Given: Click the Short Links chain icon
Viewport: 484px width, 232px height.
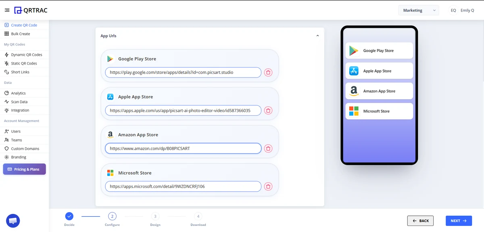Looking at the screenshot, I should [6, 72].
